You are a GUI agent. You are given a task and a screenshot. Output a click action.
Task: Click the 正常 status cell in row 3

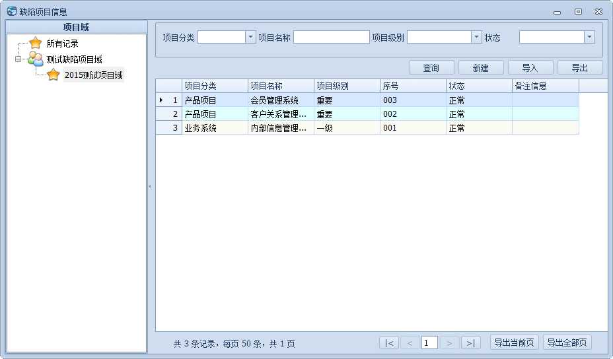click(x=480, y=128)
